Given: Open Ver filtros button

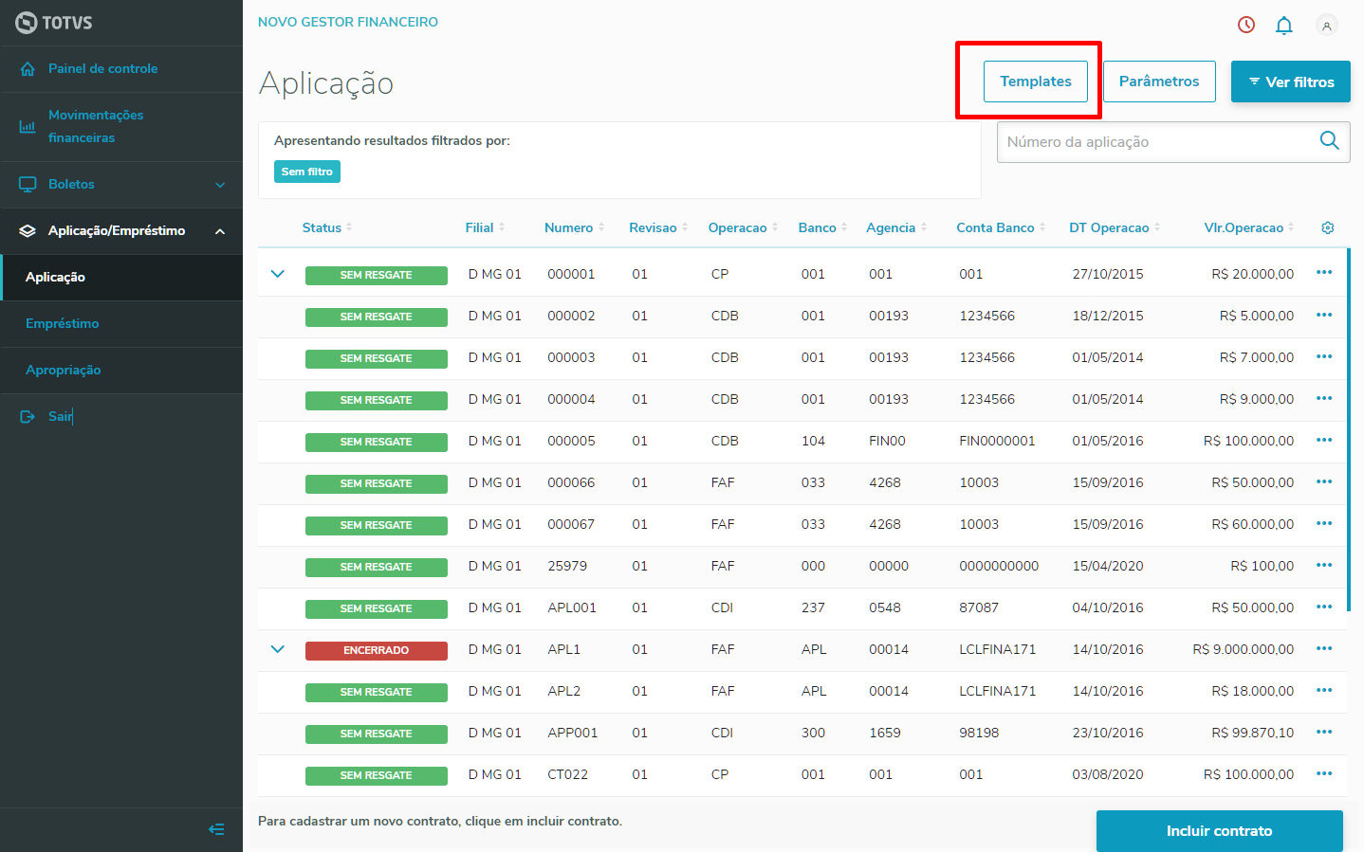Looking at the screenshot, I should 1291,82.
